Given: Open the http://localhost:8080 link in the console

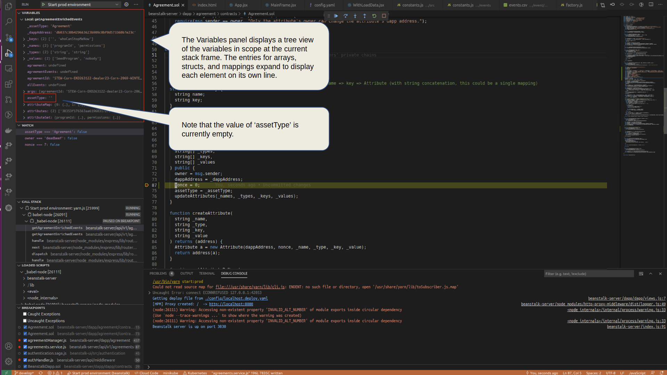Looking at the screenshot, I should click(231, 304).
